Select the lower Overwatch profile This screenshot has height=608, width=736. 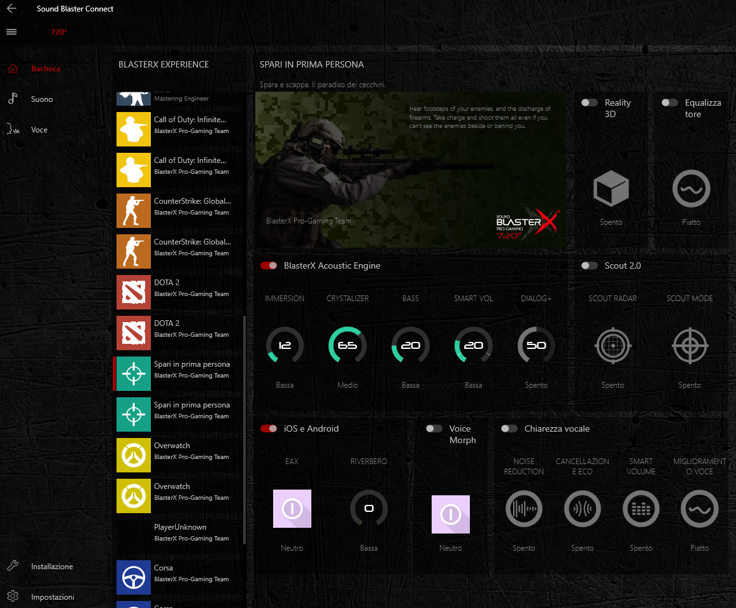179,496
